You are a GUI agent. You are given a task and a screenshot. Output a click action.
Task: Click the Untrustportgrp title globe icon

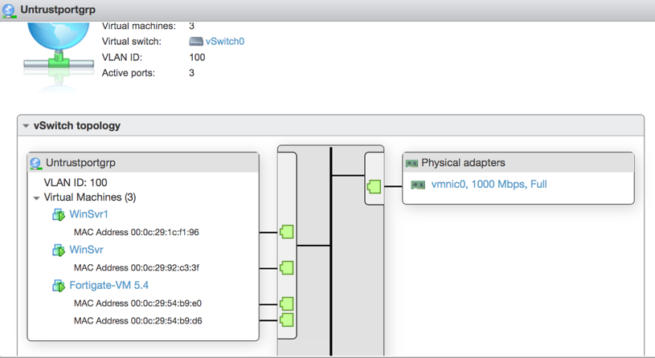point(9,10)
